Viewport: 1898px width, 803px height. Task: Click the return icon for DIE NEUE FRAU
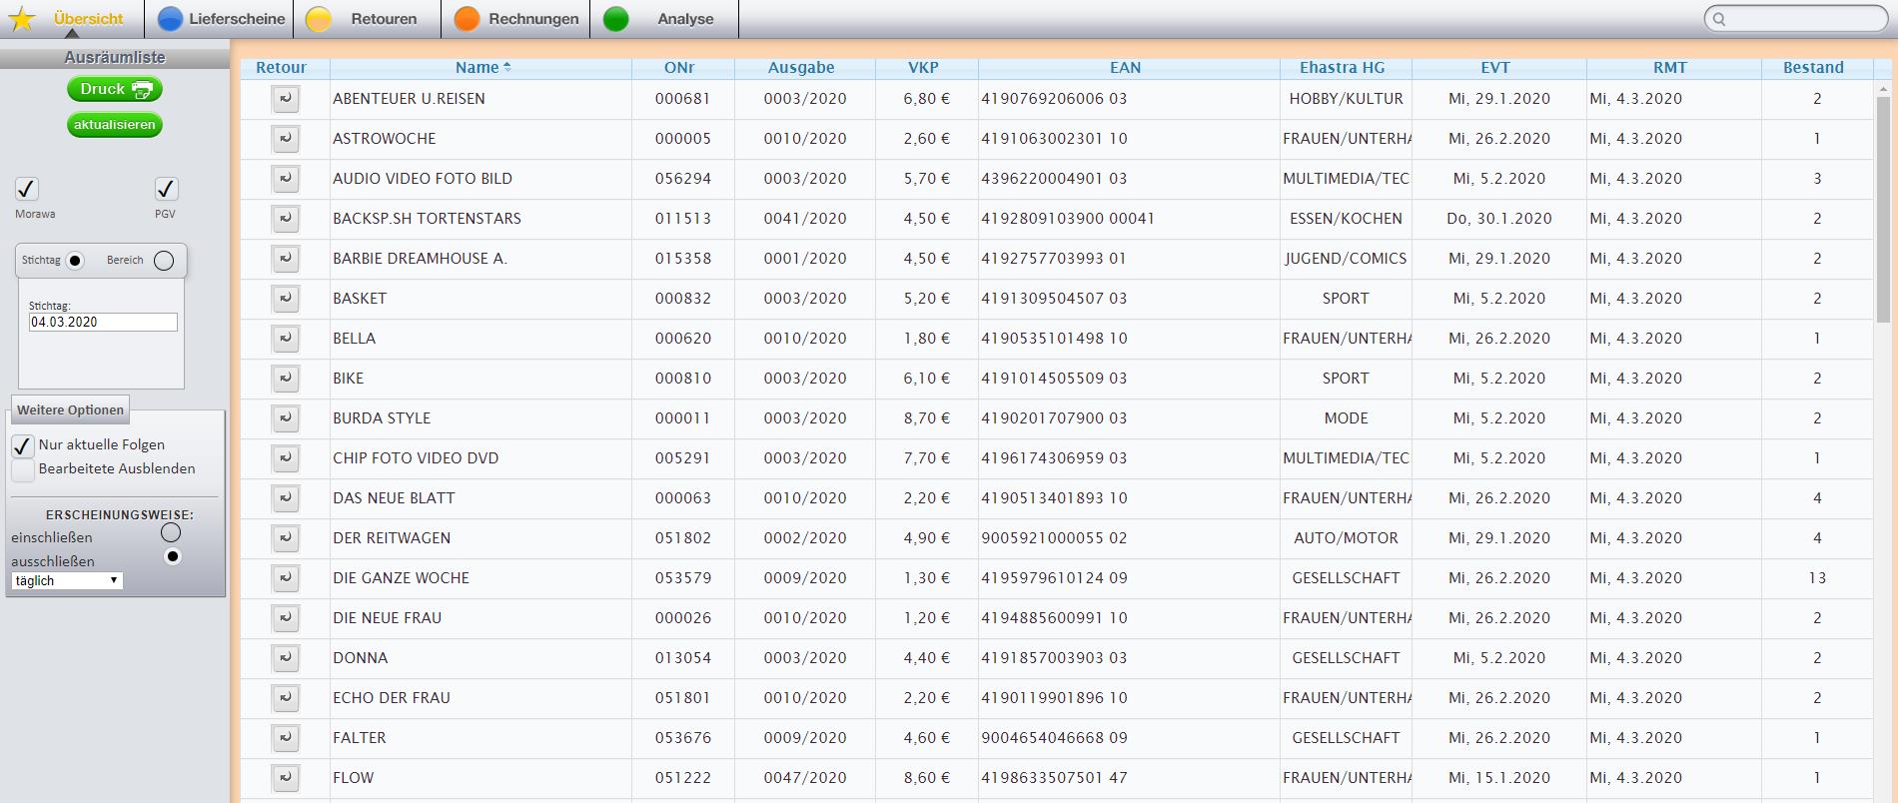pyautogui.click(x=286, y=618)
